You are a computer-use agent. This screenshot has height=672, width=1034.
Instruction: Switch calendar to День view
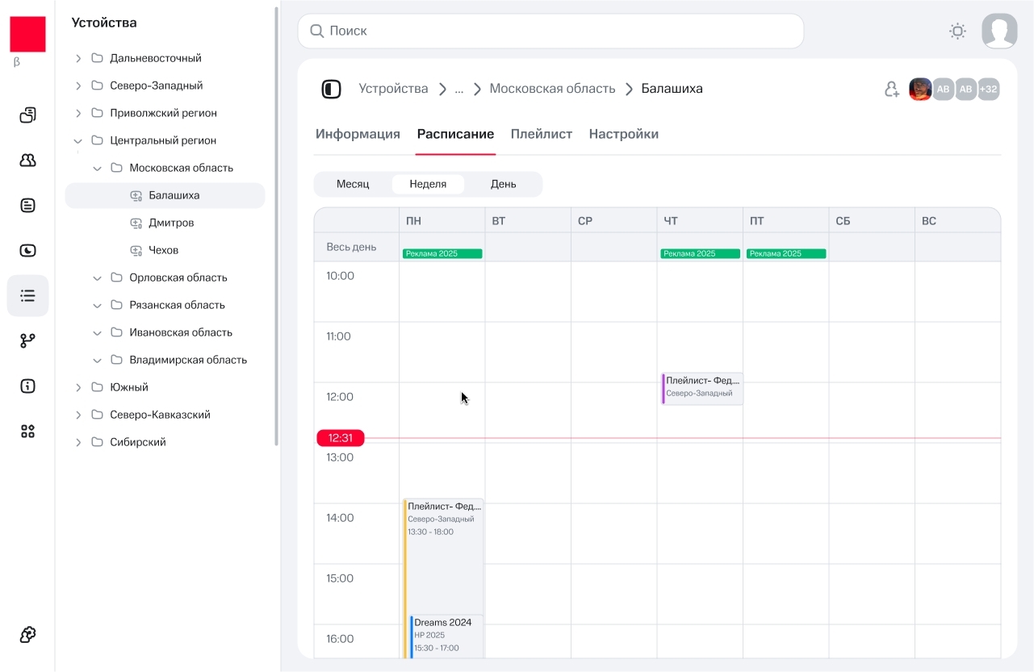coord(503,184)
